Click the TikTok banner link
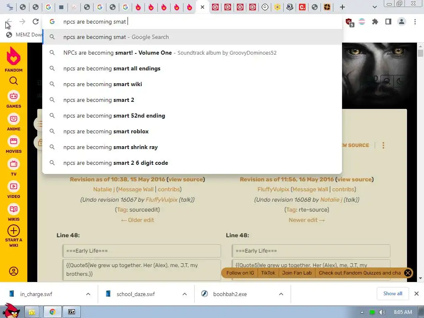424x318 pixels. pos(268,273)
